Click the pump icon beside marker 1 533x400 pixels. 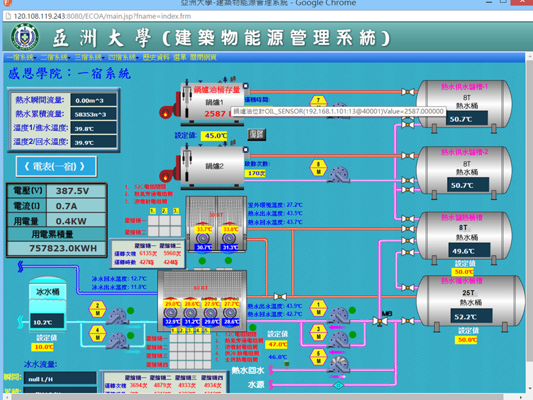[x=338, y=315]
